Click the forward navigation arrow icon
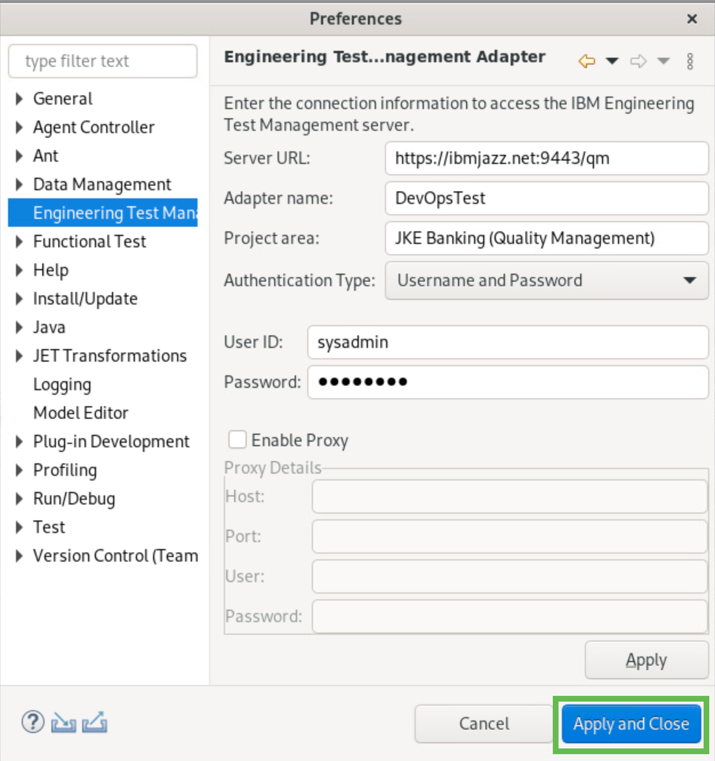The width and height of the screenshot is (715, 761). pyautogui.click(x=638, y=61)
